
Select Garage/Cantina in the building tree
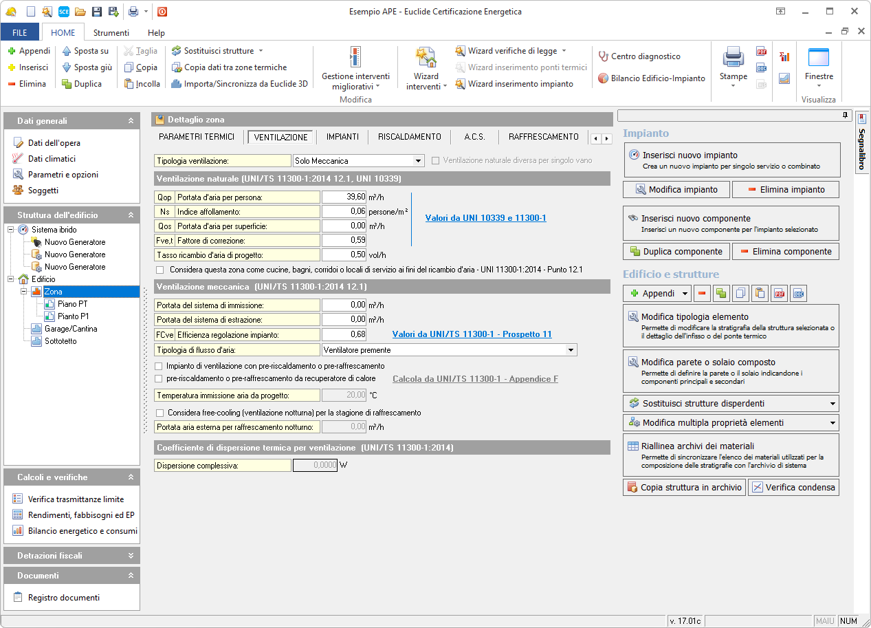pos(71,329)
